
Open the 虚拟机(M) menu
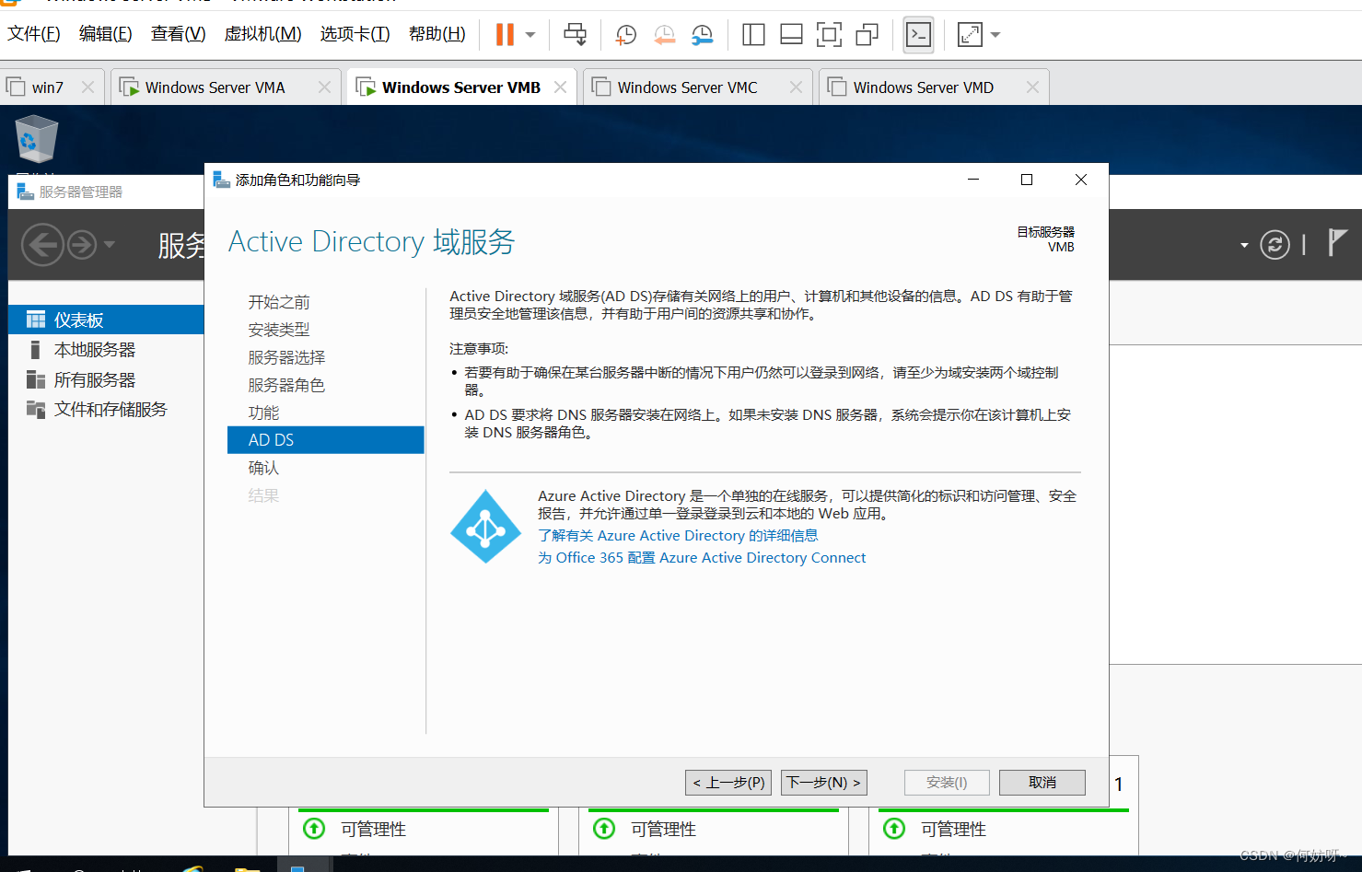[x=262, y=34]
